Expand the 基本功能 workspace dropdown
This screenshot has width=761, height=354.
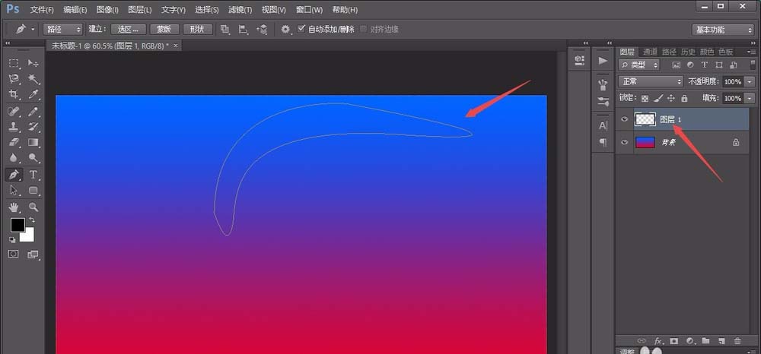(x=722, y=30)
